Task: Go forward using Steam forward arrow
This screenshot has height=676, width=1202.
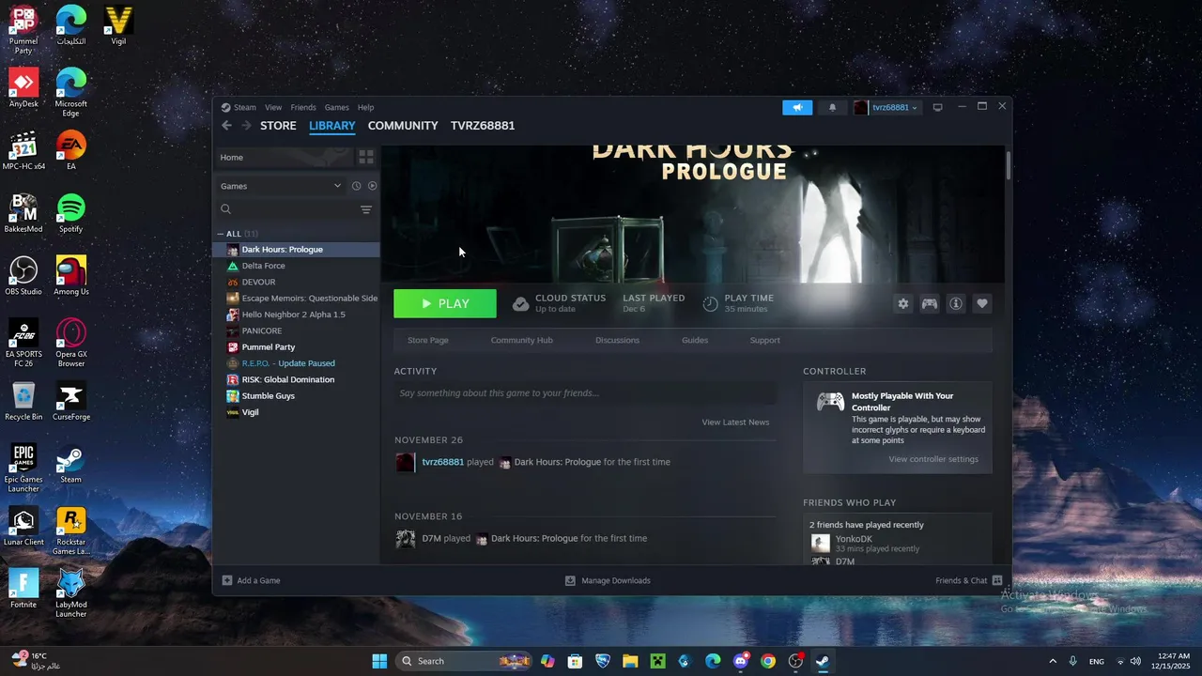Action: [x=246, y=126]
